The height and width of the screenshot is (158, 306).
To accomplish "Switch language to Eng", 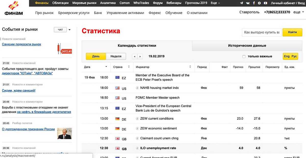I will pos(287,56).
